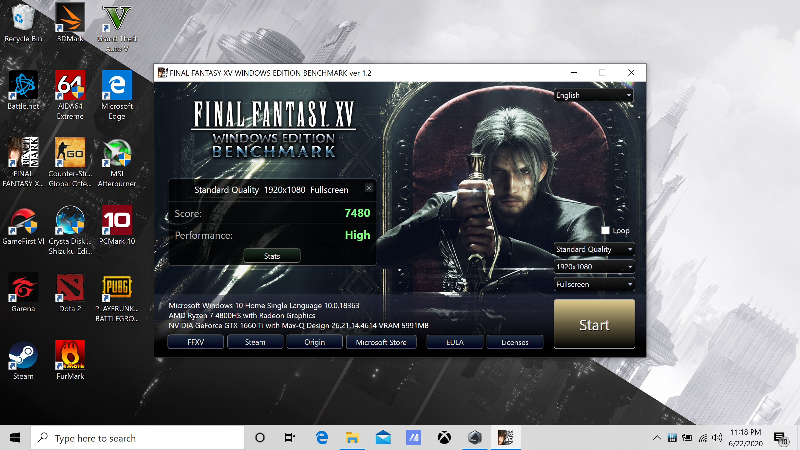The height and width of the screenshot is (450, 800).
Task: Select the Garena desktop shortcut
Action: point(23,293)
